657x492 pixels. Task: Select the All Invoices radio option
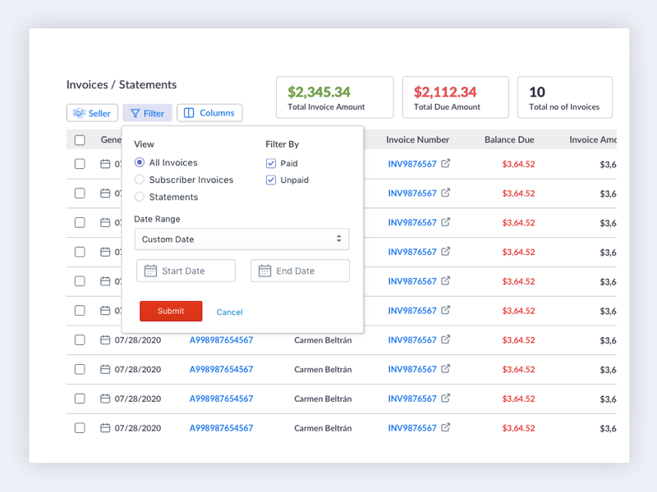(140, 162)
